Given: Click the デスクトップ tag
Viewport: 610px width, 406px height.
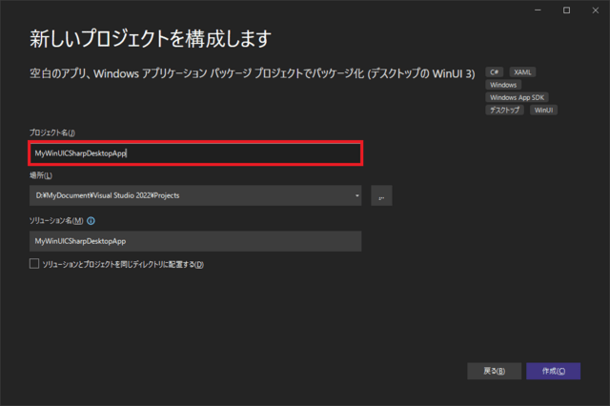Looking at the screenshot, I should pos(505,111).
